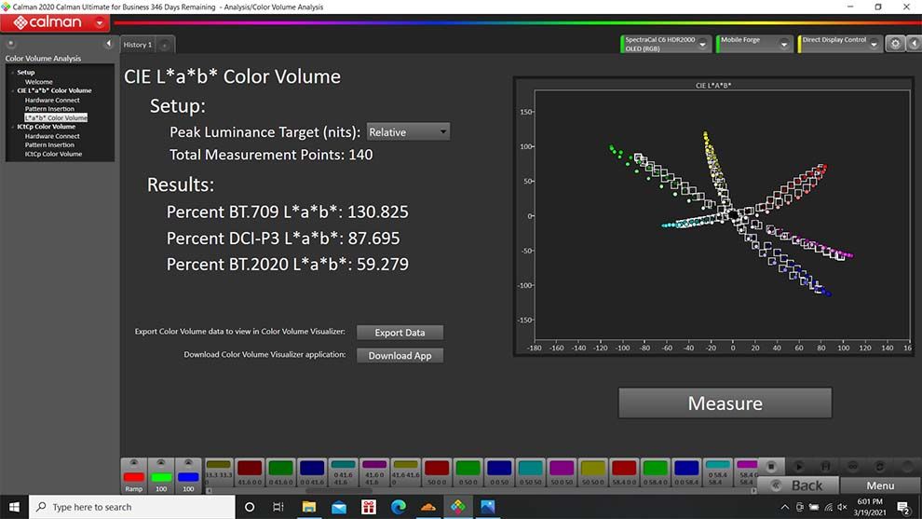This screenshot has width=922, height=519.
Task: Switch to the History 1 tab
Action: coord(138,45)
